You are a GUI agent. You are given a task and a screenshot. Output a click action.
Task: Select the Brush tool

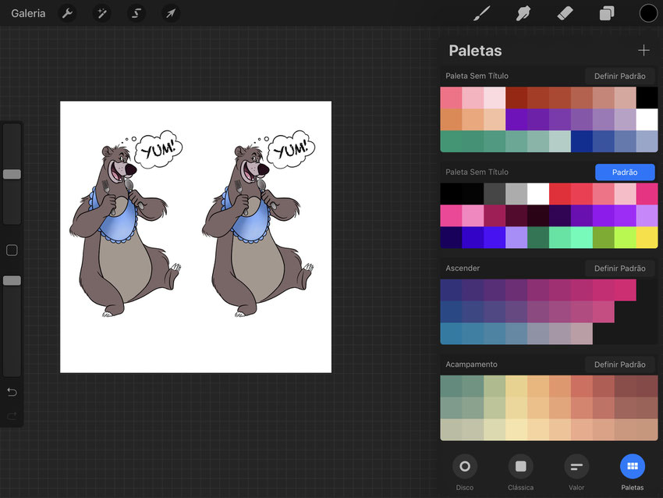[482, 13]
